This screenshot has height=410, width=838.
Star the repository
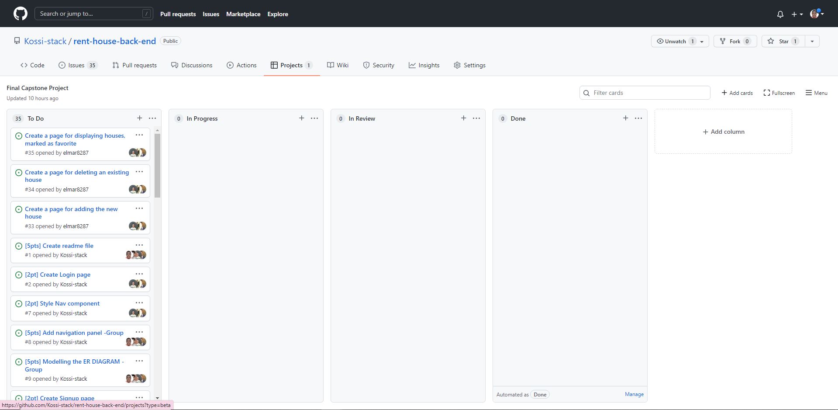pos(783,41)
